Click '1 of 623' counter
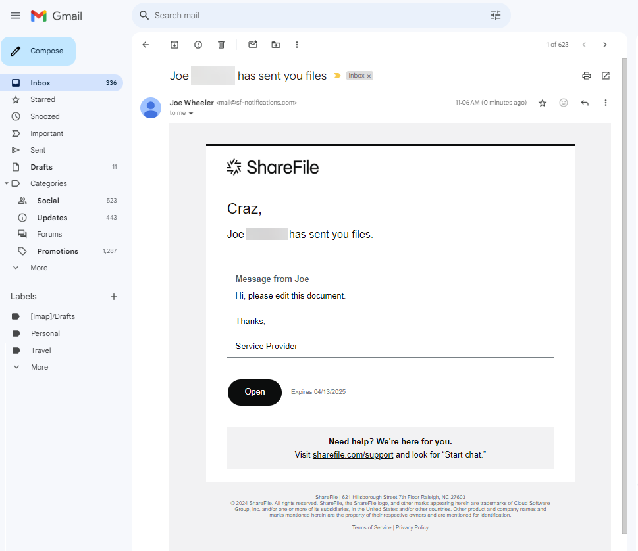This screenshot has width=638, height=551. 558,45
